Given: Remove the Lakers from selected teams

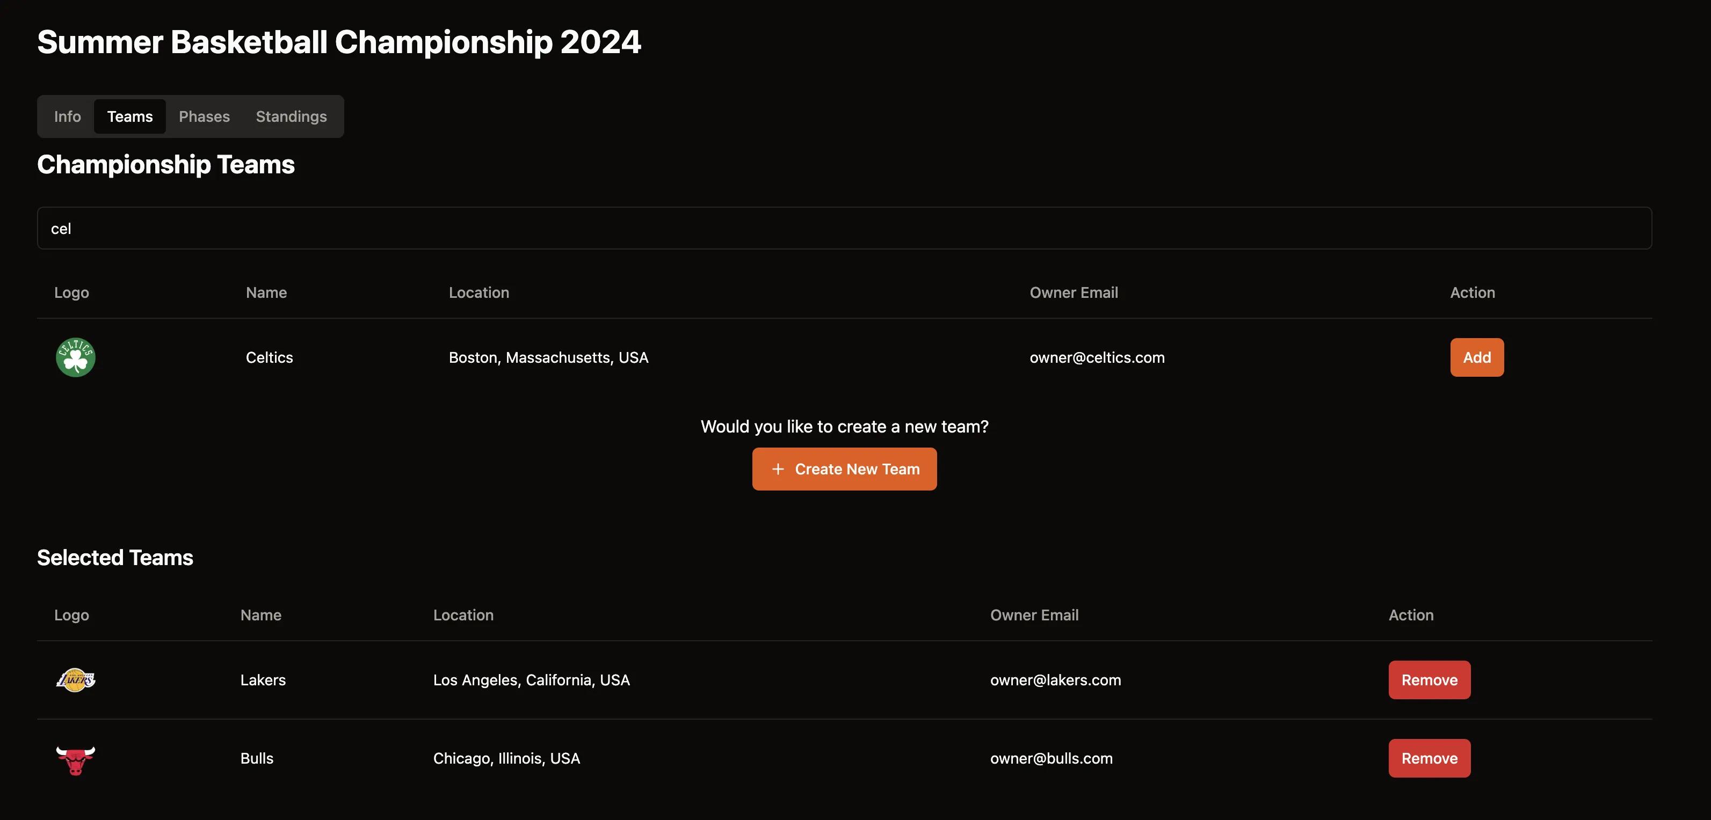Looking at the screenshot, I should (x=1430, y=680).
